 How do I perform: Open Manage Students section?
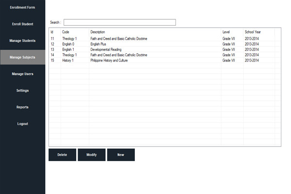pos(22,41)
